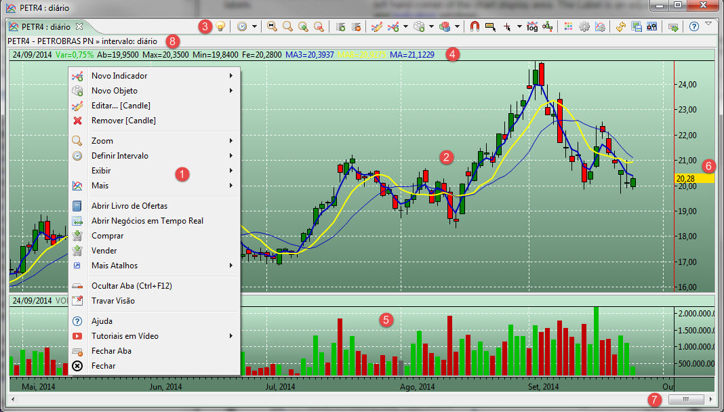Image resolution: width=724 pixels, height=412 pixels.
Task: Click the new object brick icon
Action: point(419,26)
